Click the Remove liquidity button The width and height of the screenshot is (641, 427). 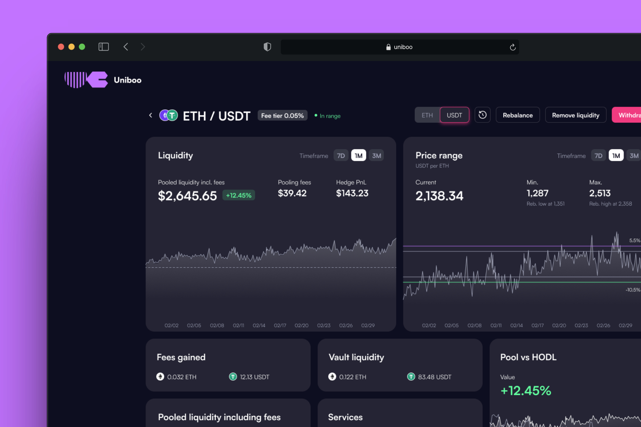tap(576, 115)
